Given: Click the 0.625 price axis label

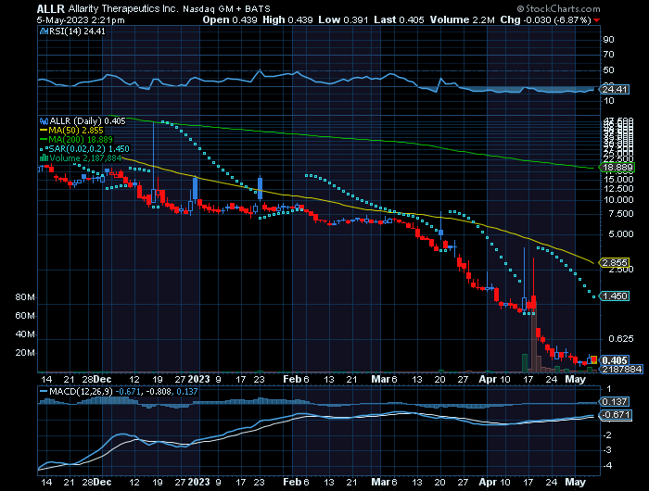Looking at the screenshot, I should click(x=621, y=339).
